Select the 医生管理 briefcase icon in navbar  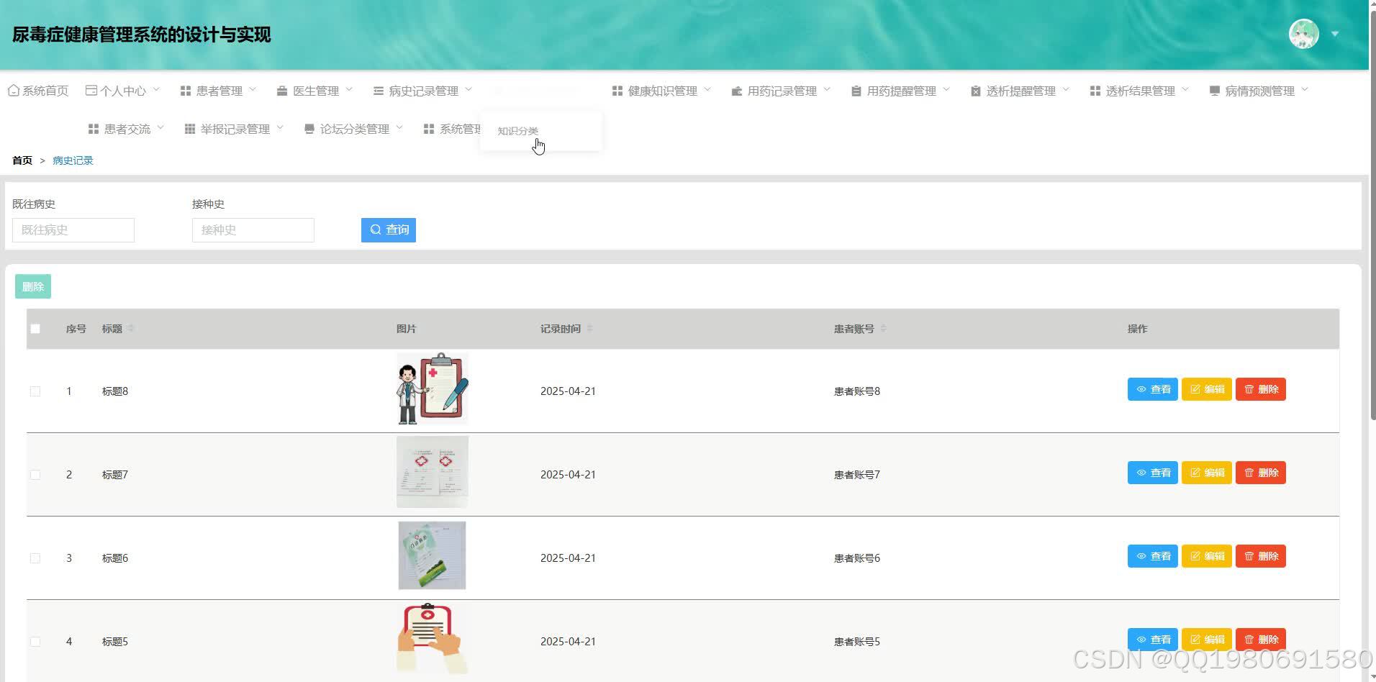pyautogui.click(x=281, y=91)
